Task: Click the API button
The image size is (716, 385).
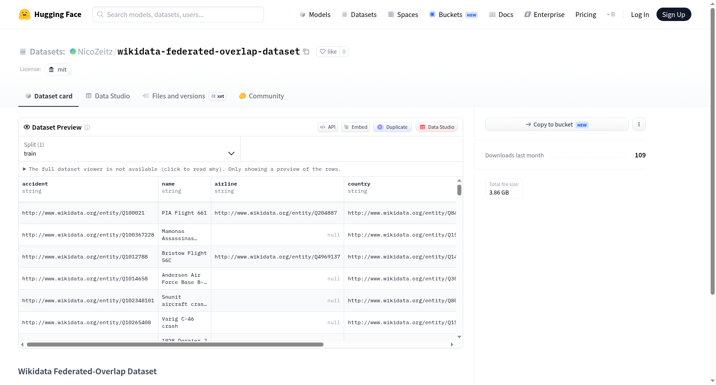Action: click(328, 127)
